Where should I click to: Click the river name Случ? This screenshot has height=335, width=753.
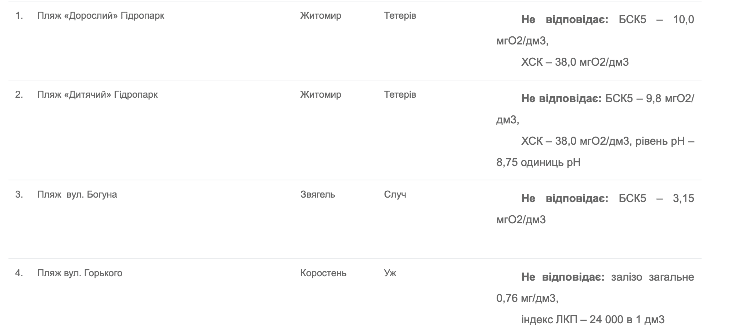coord(395,195)
